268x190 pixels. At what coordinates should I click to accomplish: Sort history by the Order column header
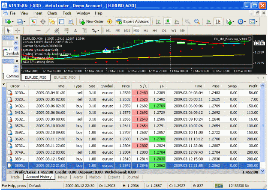(18, 86)
